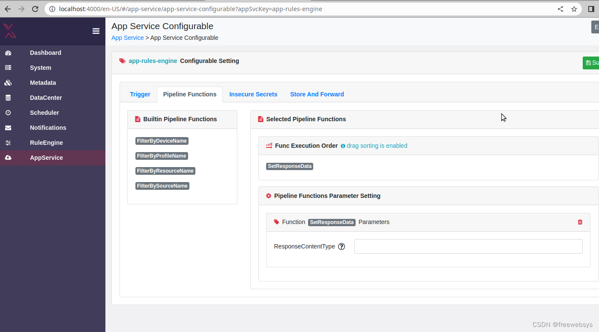
Task: Click the DataCenter database icon
Action: coord(8,98)
